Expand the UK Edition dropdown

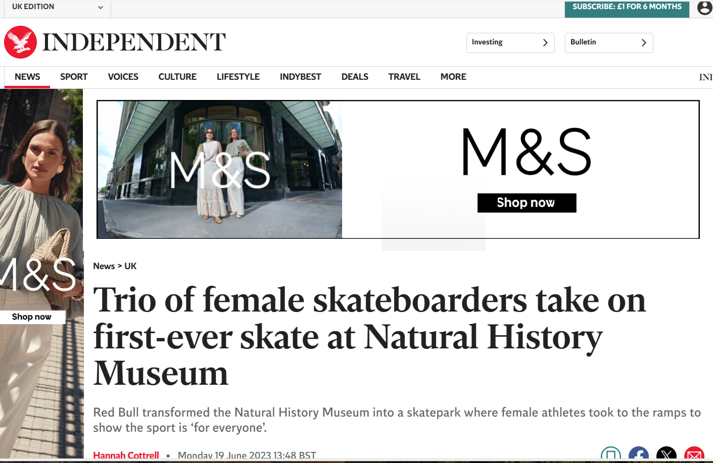coord(101,8)
